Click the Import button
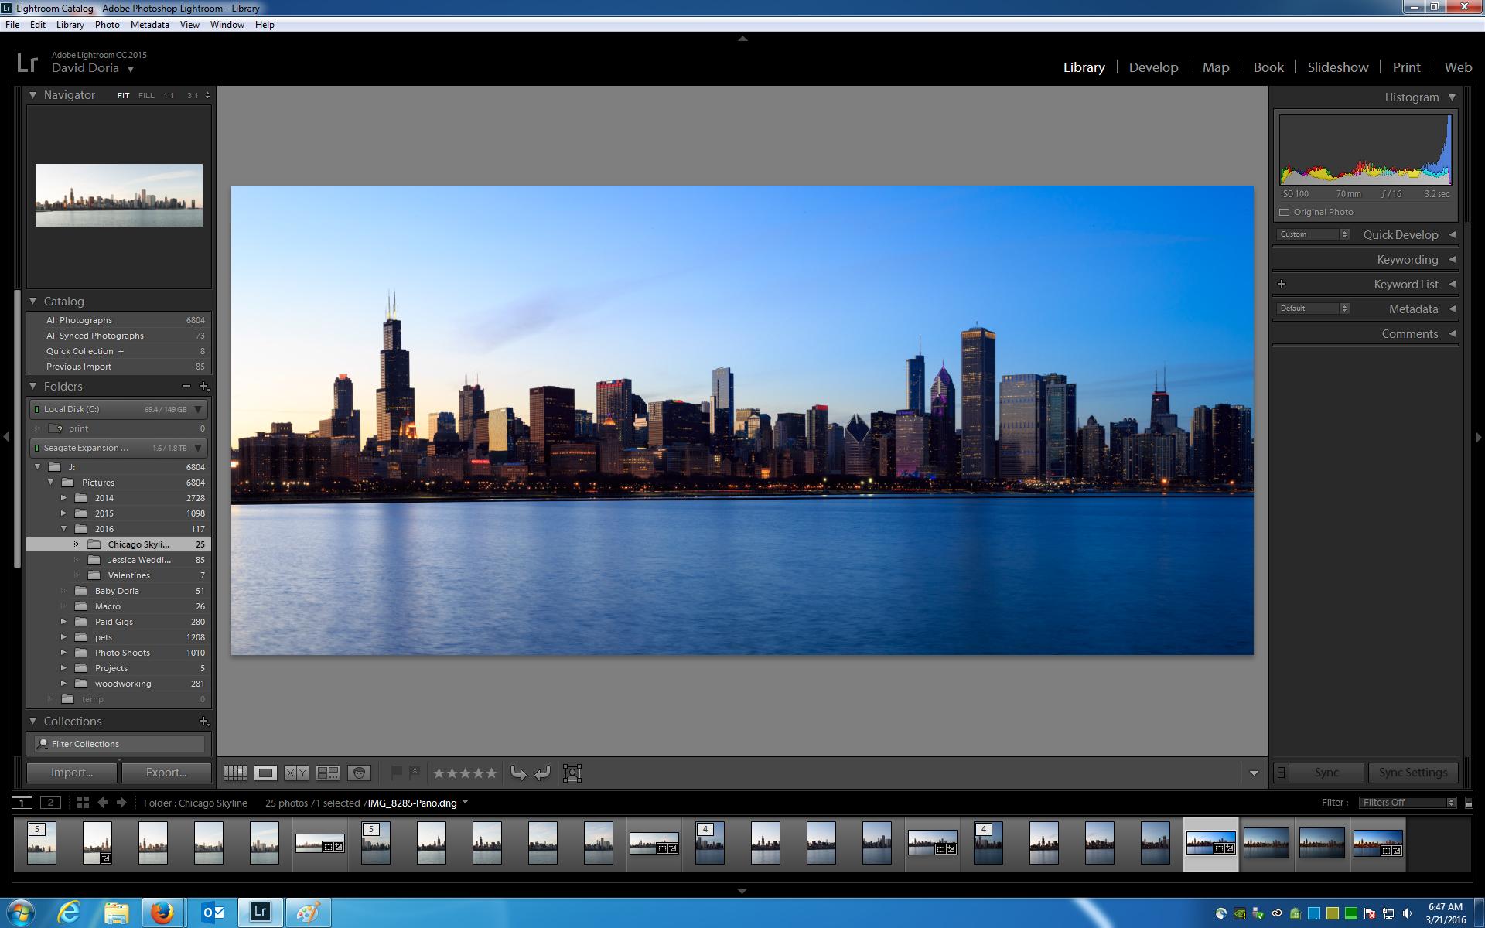The image size is (1485, 928). [72, 773]
